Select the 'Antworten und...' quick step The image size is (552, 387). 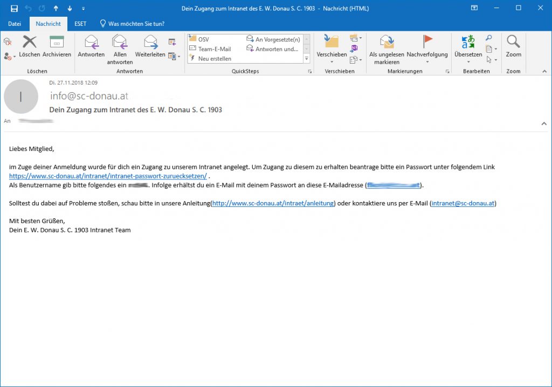click(272, 49)
